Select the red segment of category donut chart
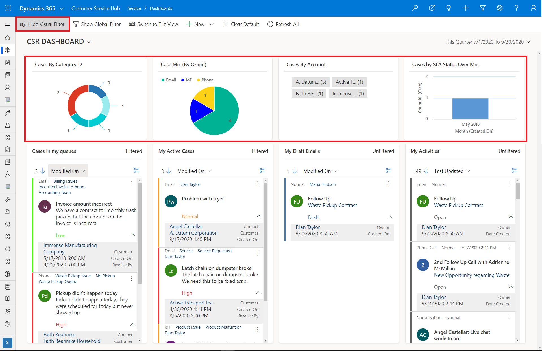 [74, 99]
